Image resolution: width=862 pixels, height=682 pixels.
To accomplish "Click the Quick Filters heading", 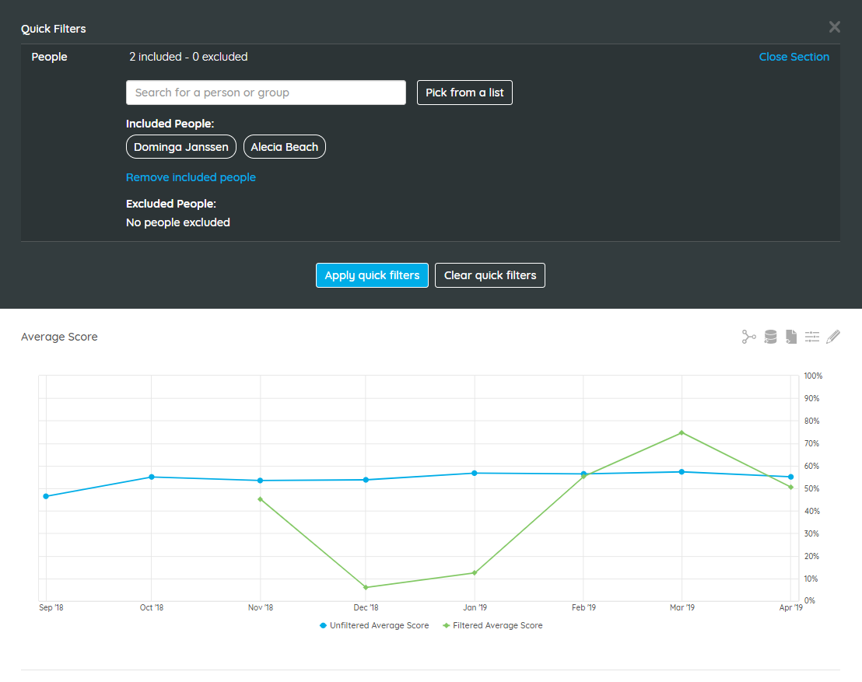I will (x=54, y=29).
